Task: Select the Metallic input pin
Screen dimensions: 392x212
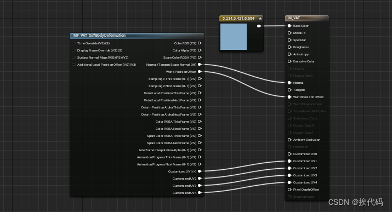Action: click(x=289, y=33)
